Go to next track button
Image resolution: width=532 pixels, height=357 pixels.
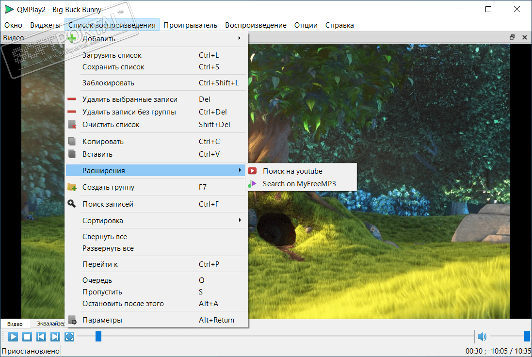coord(55,337)
